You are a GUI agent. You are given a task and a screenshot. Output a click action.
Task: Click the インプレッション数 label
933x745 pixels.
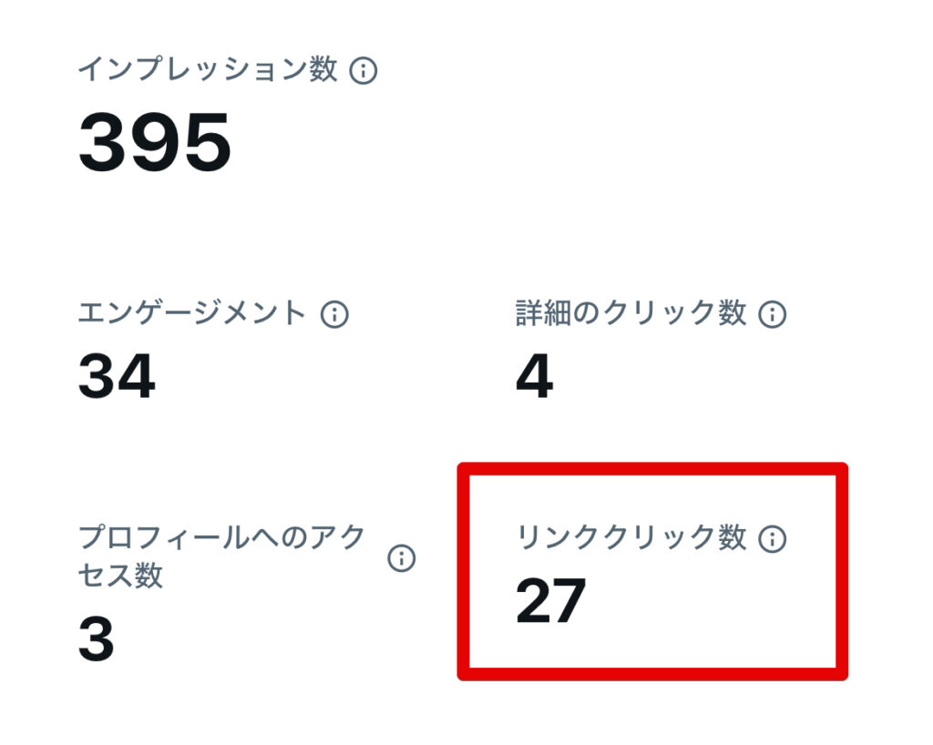click(x=208, y=70)
